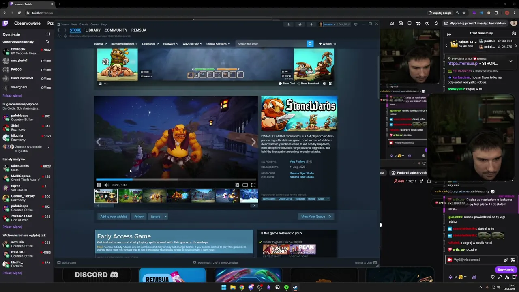Open the Banana Tiger Studio developer link
The image size is (519, 292).
tap(302, 173)
